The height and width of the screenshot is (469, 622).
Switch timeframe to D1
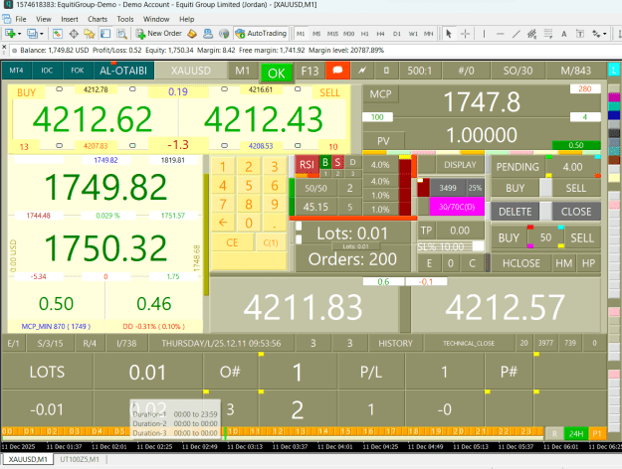397,34
